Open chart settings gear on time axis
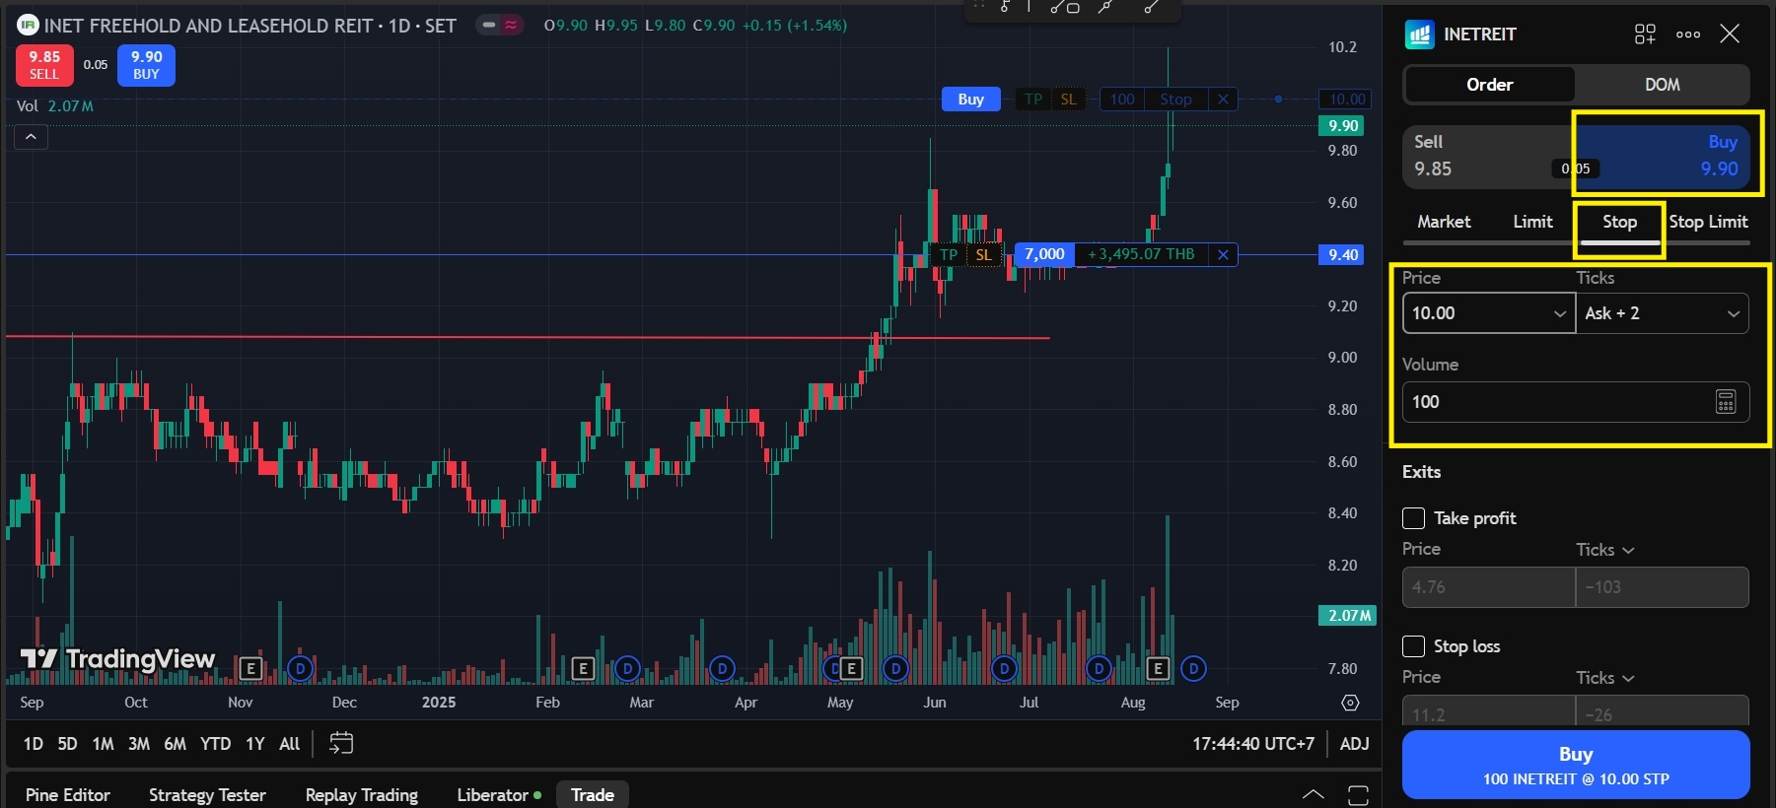 1350,703
